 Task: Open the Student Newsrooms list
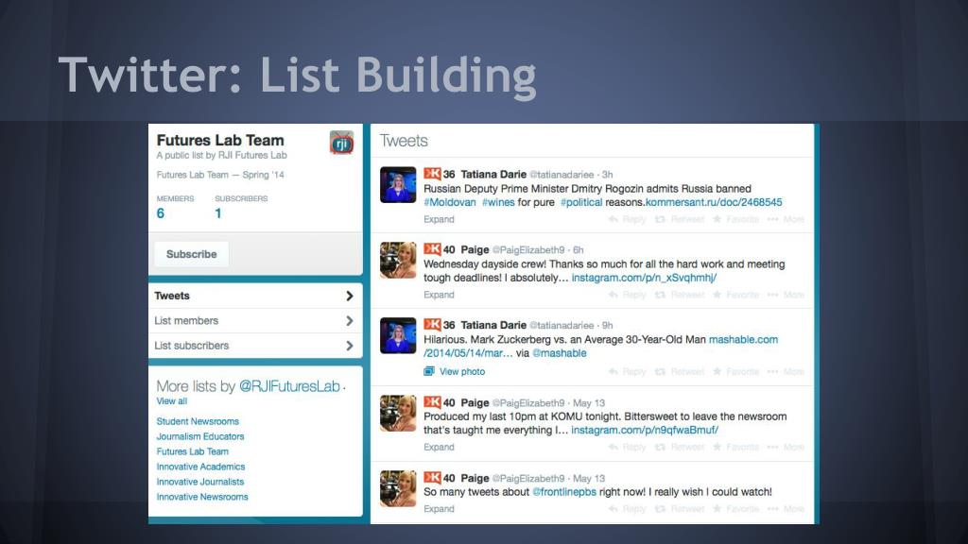pyautogui.click(x=198, y=421)
